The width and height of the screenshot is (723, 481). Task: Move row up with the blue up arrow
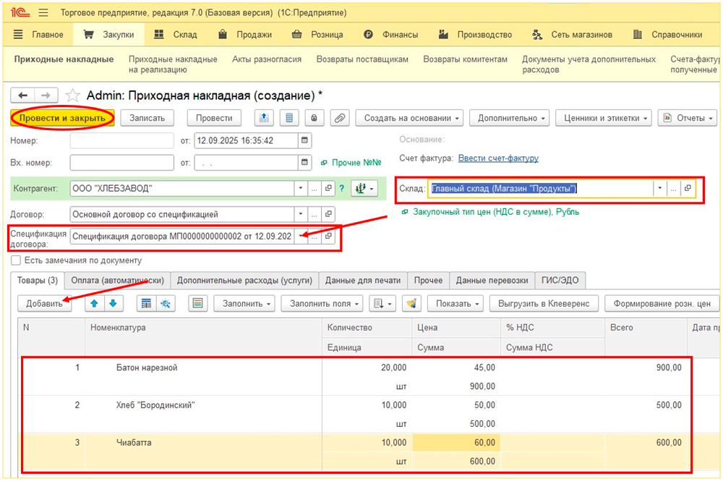pyautogui.click(x=95, y=304)
